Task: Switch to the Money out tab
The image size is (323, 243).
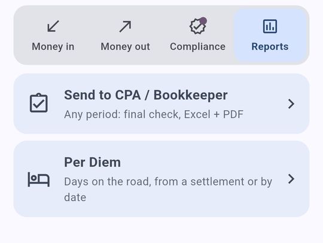Action: point(125,35)
